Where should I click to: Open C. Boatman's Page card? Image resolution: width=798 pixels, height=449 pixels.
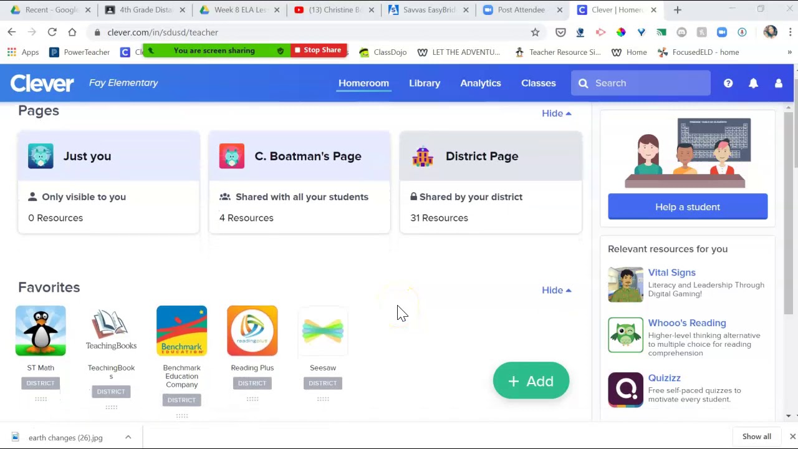pyautogui.click(x=299, y=182)
